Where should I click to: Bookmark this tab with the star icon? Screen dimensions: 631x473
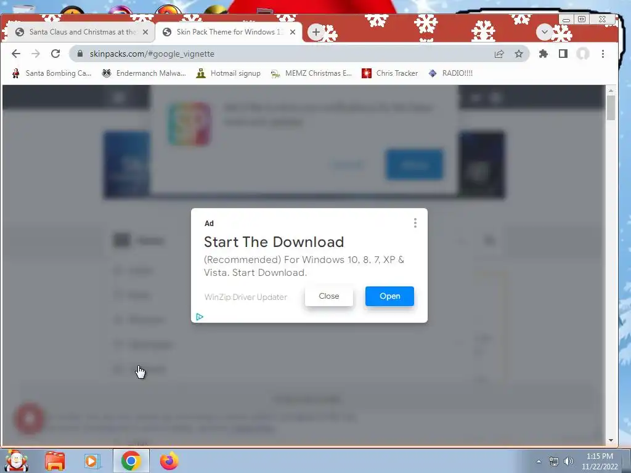click(519, 54)
